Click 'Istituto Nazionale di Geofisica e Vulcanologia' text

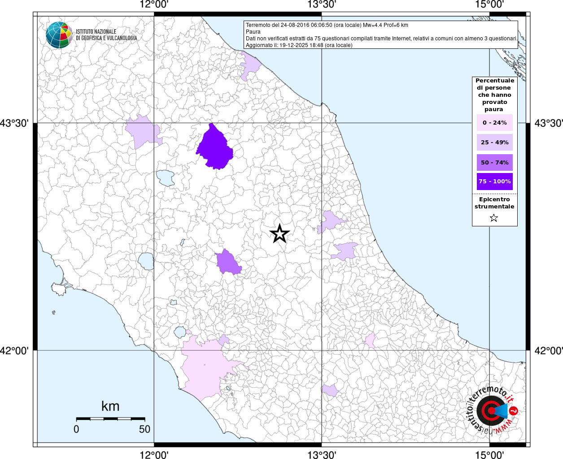click(x=106, y=35)
